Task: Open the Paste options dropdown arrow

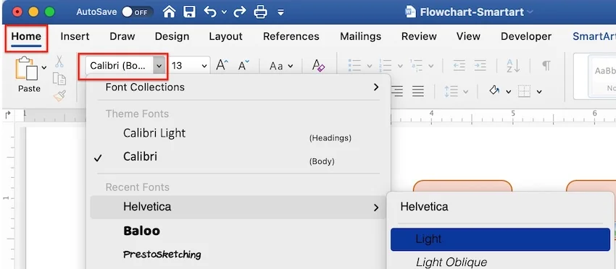Action: point(44,67)
